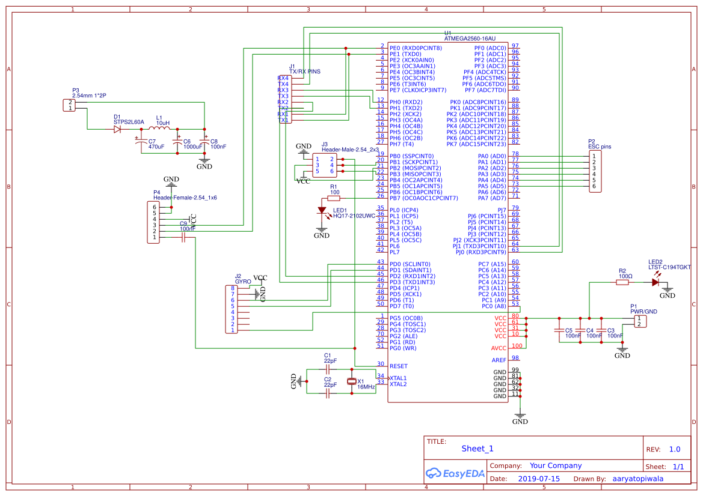Select the C8 100nF capacitor symbol
703x496 pixels.
pyautogui.click(x=204, y=142)
